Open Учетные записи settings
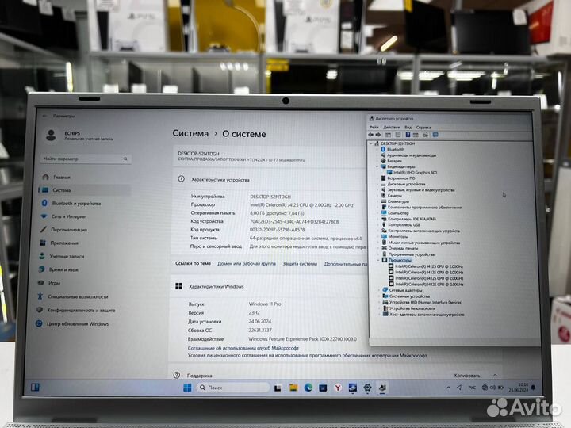The height and width of the screenshot is (428, 571). point(67,256)
